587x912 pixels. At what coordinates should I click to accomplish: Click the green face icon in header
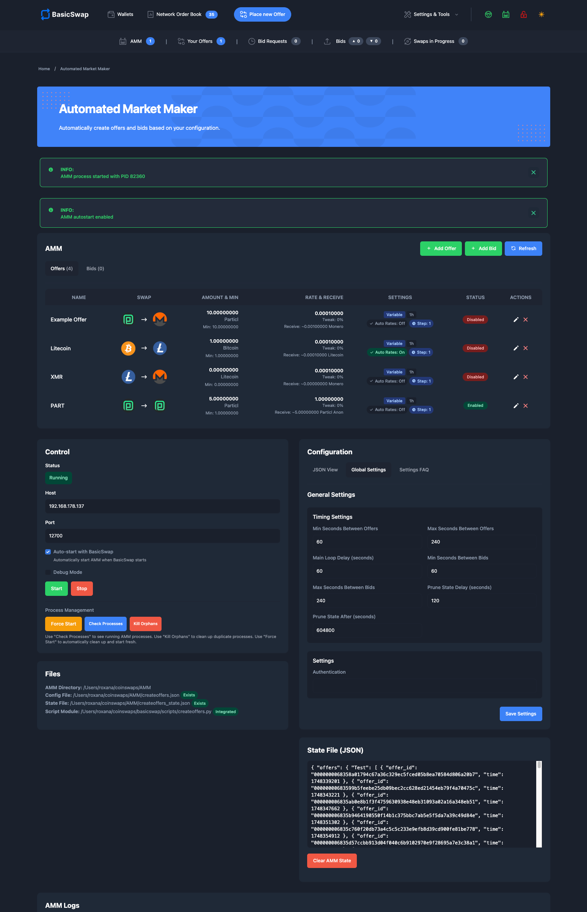pos(488,14)
